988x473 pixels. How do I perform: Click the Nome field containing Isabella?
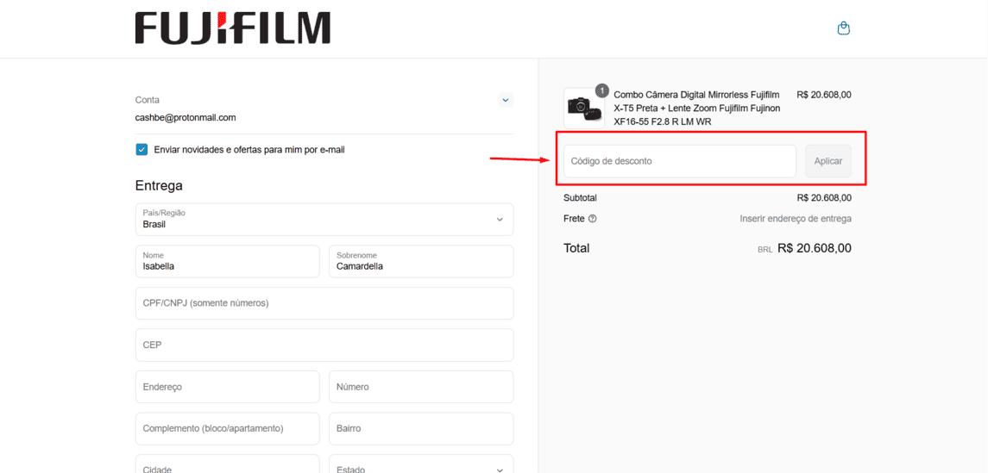[x=228, y=261]
